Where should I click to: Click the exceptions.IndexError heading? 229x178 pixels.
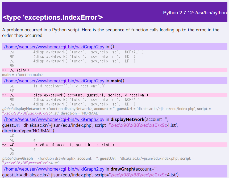[x=53, y=18]
